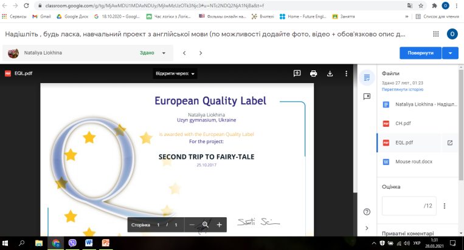464x250 pixels.
Task: Switch keyboard language 'УКР'
Action: (x=417, y=243)
